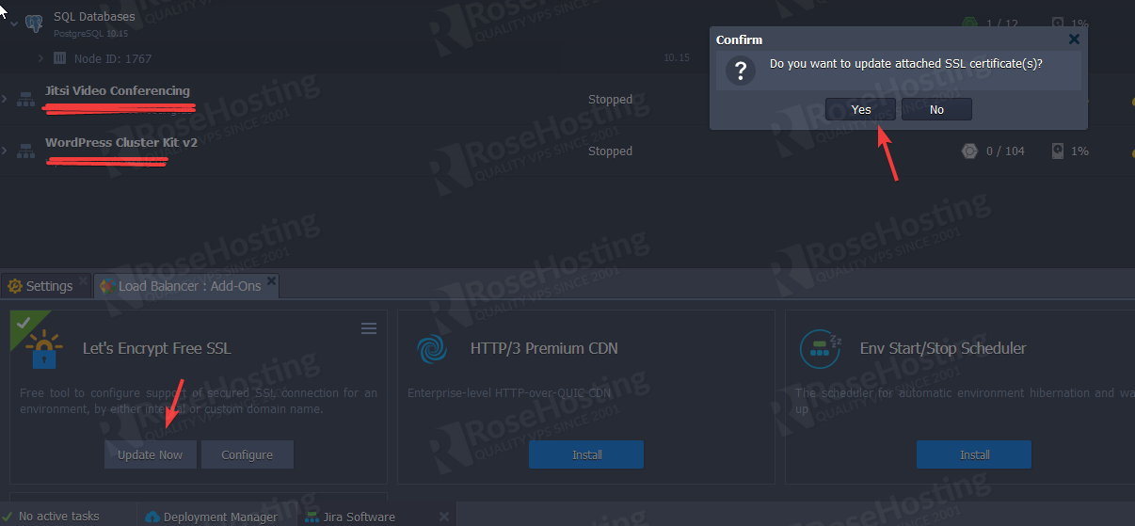Click the HTTP/3 Premium CDN swirl icon
1135x526 pixels.
click(x=433, y=349)
